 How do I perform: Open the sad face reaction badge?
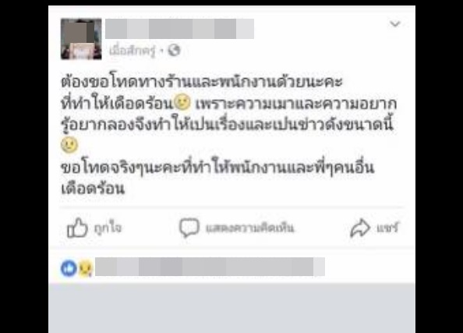pyautogui.click(x=86, y=268)
